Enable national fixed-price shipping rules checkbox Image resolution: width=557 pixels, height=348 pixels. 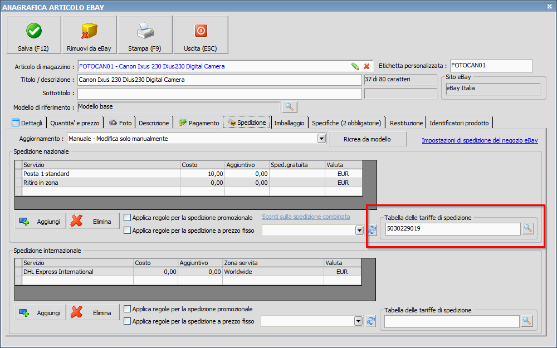tap(127, 230)
